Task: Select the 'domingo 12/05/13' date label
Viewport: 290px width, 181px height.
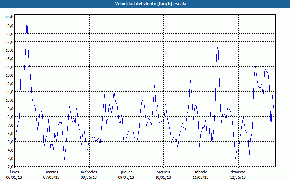Action: [238, 175]
